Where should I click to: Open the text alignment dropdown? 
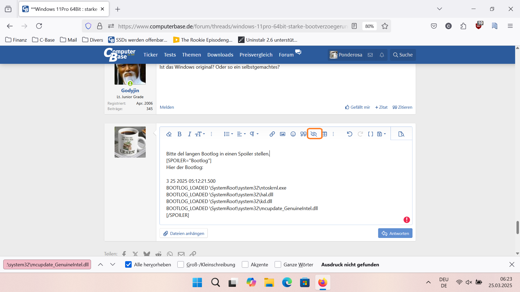(241, 134)
